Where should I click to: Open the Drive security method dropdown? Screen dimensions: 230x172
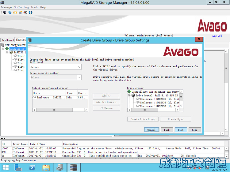tap(56, 77)
